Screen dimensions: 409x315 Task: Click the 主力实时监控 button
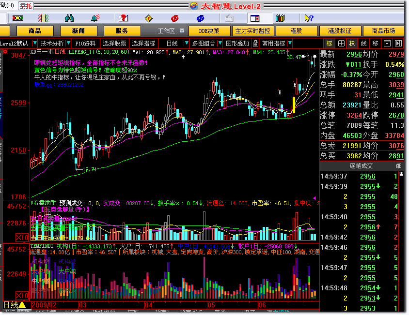[253, 31]
